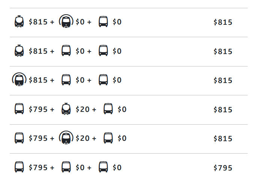Click the last bus icon in the fifth row
Screen dimensions: 256x193
(x=108, y=138)
